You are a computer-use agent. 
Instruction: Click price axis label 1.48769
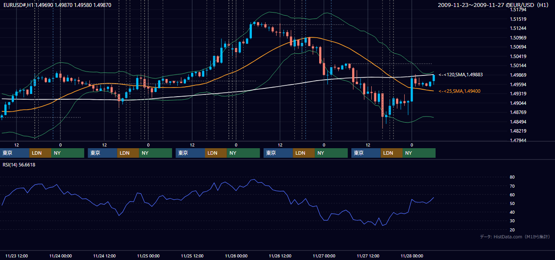coord(518,112)
